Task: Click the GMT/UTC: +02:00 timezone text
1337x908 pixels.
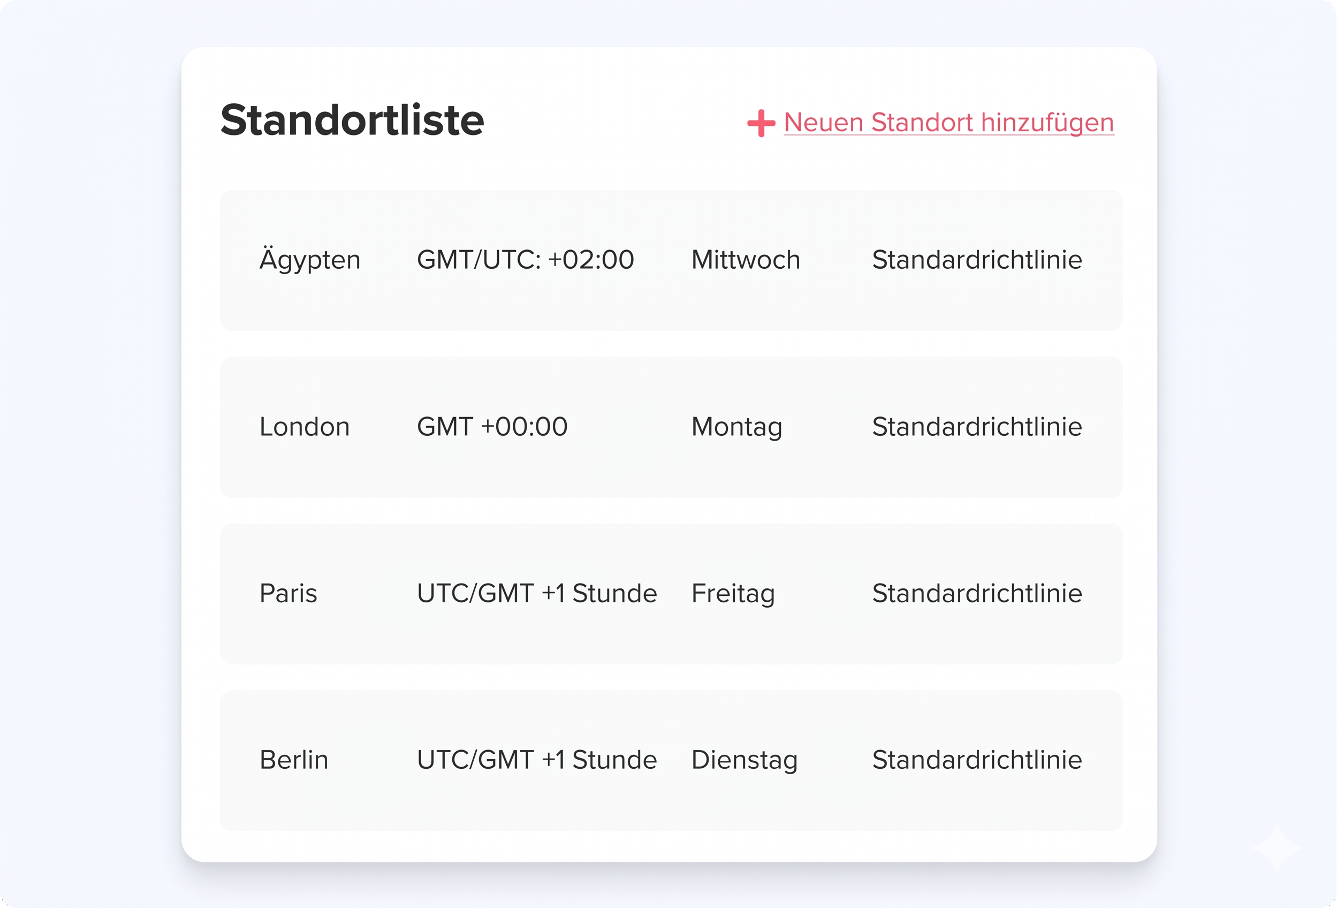Action: (525, 260)
